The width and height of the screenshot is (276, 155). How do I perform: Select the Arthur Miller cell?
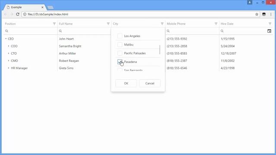67,53
